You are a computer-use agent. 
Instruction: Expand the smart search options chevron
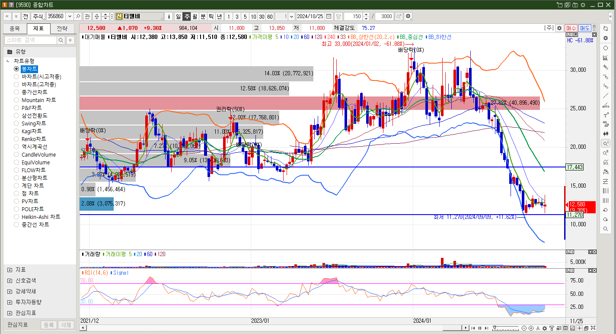tap(70, 40)
